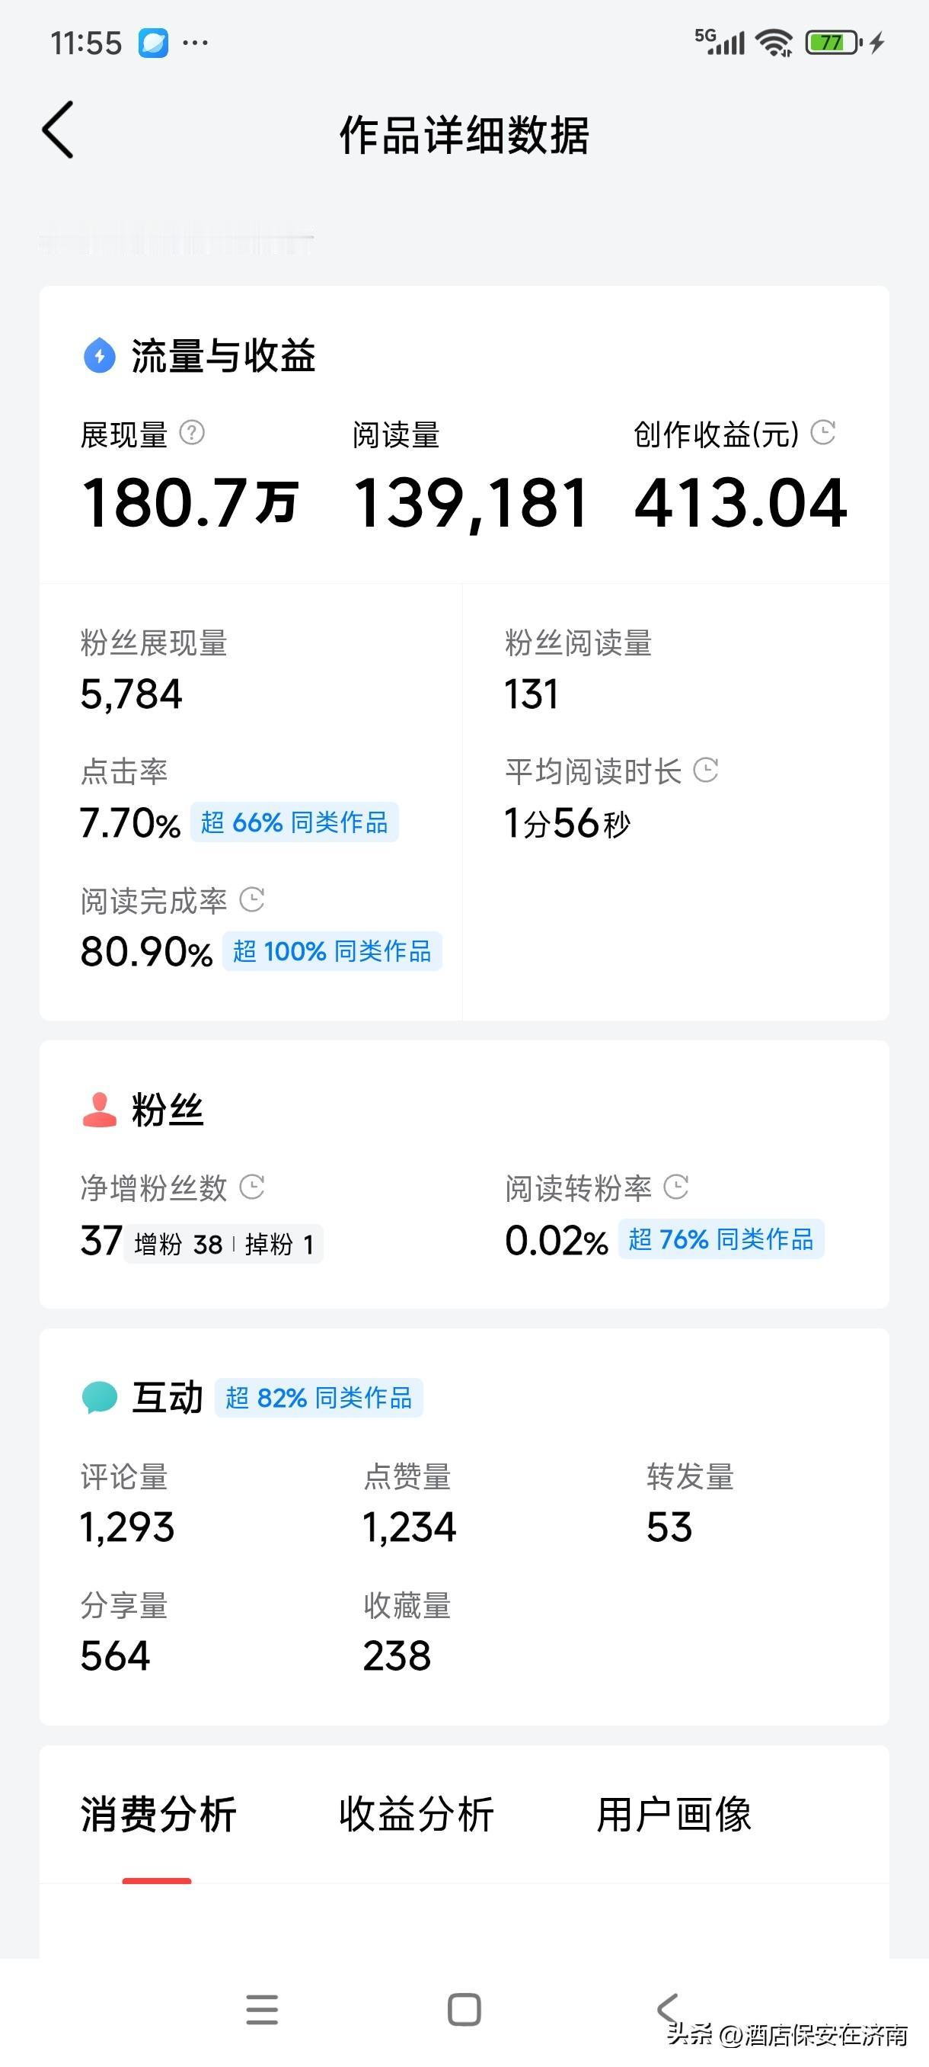Tap the red 粉丝 person icon
The width and height of the screenshot is (929, 2067).
100,1110
